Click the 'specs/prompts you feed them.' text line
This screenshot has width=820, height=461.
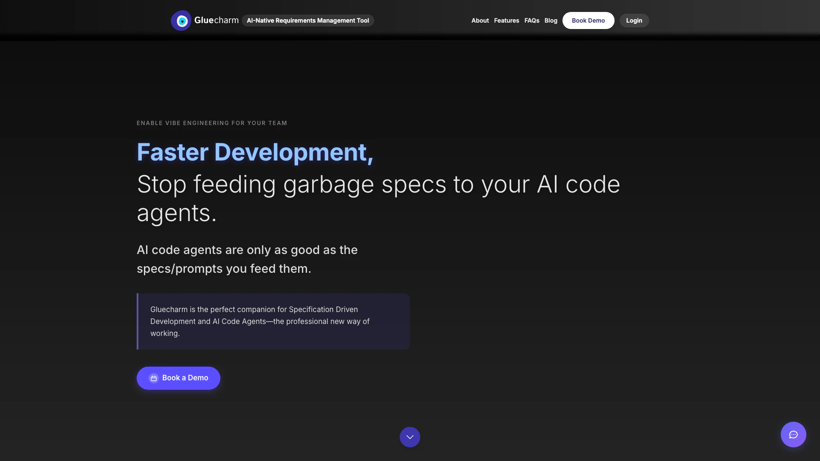[x=224, y=269]
